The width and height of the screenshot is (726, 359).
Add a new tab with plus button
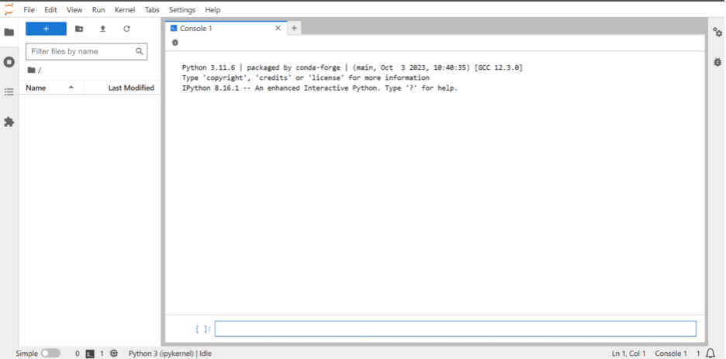click(294, 28)
